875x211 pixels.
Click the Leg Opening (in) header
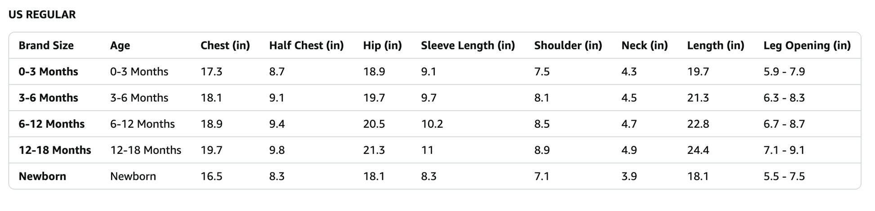click(x=807, y=45)
